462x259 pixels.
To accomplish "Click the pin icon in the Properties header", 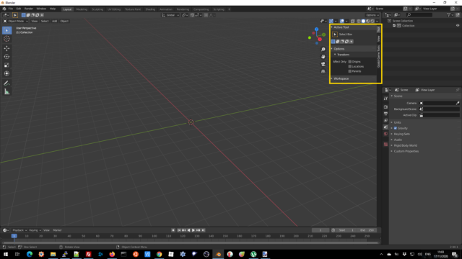I will click(x=458, y=90).
